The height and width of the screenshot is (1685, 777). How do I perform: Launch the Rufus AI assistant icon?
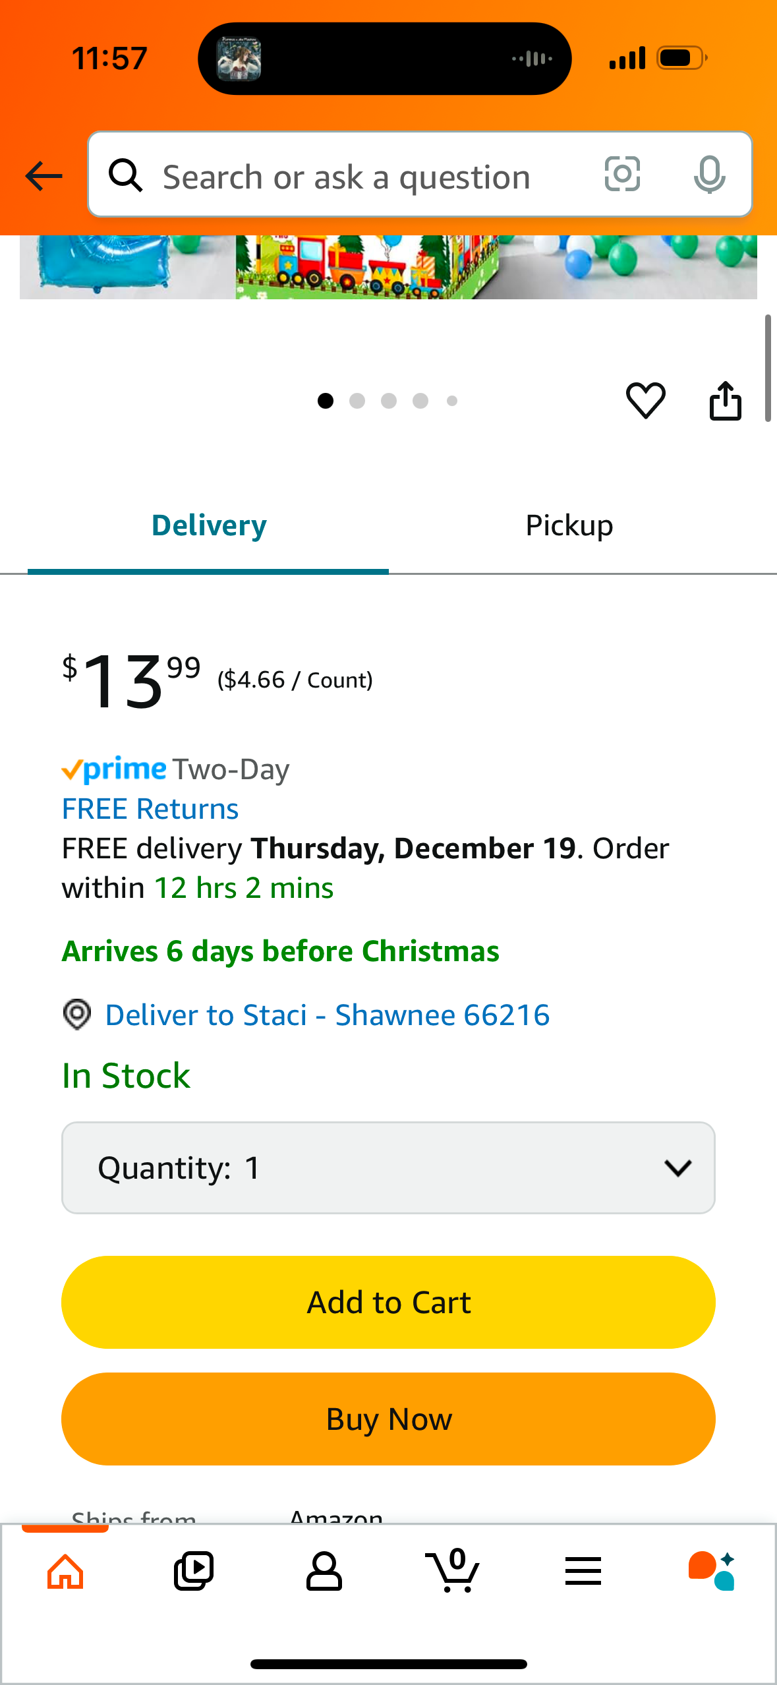[712, 1571]
